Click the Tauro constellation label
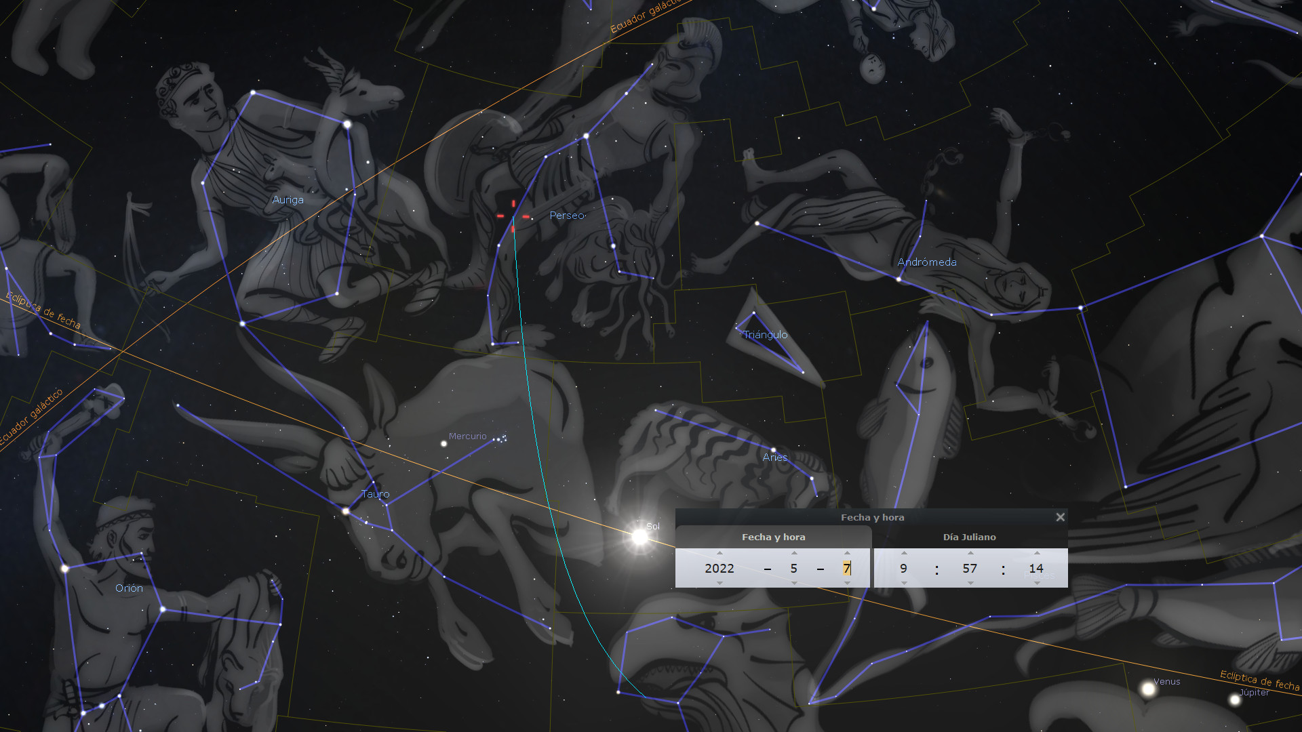 coord(375,494)
